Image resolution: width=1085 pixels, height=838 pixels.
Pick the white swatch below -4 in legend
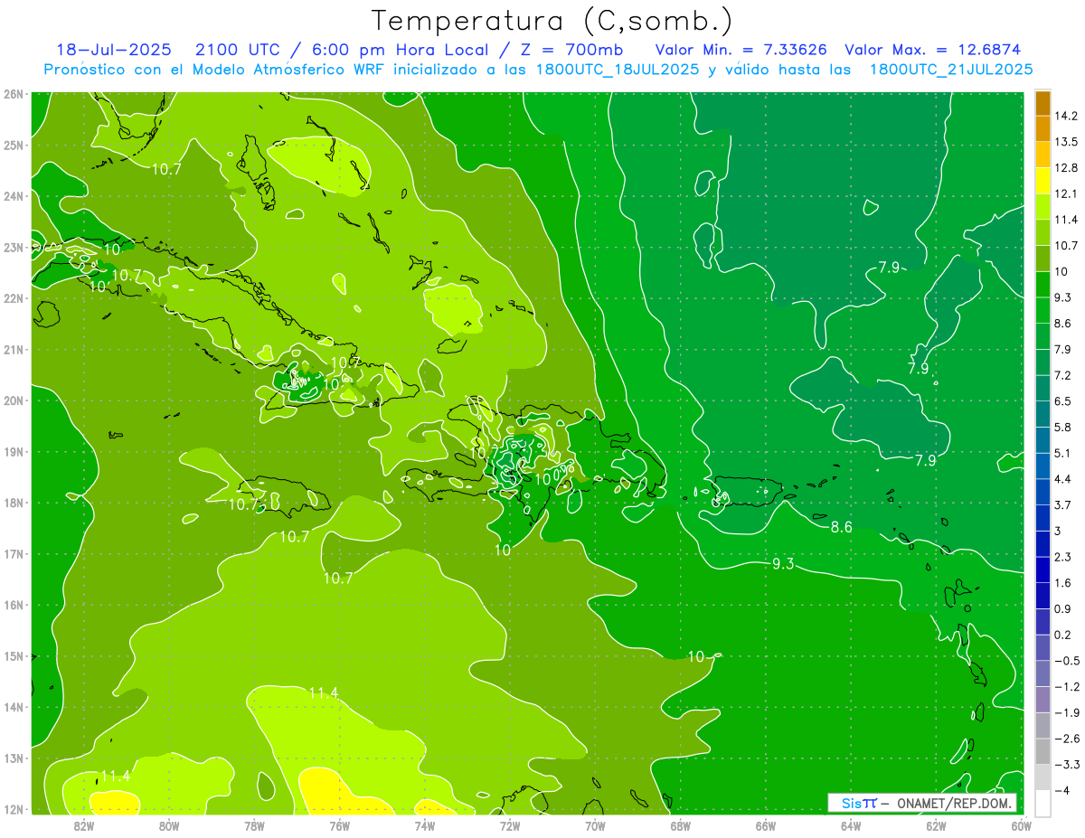[1043, 803]
